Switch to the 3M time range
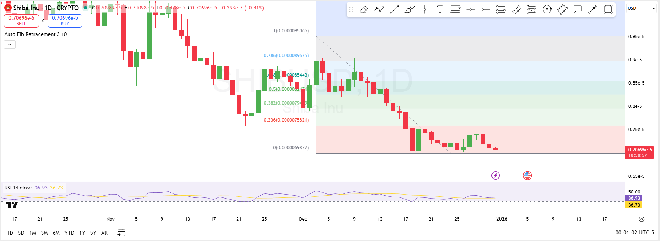Screen dimensions: 660x241 coord(44,233)
